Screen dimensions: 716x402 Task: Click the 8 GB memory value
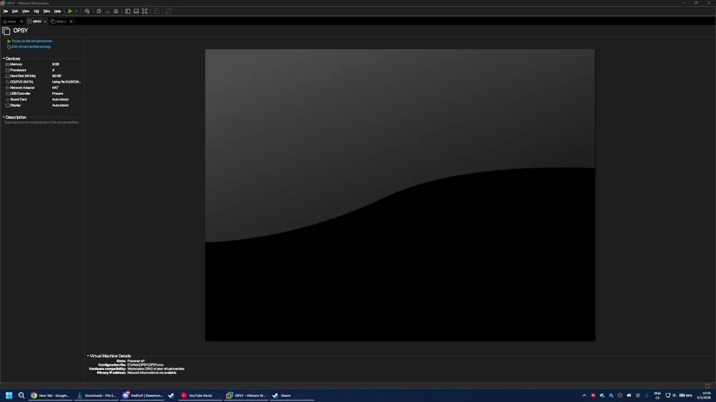[55, 64]
